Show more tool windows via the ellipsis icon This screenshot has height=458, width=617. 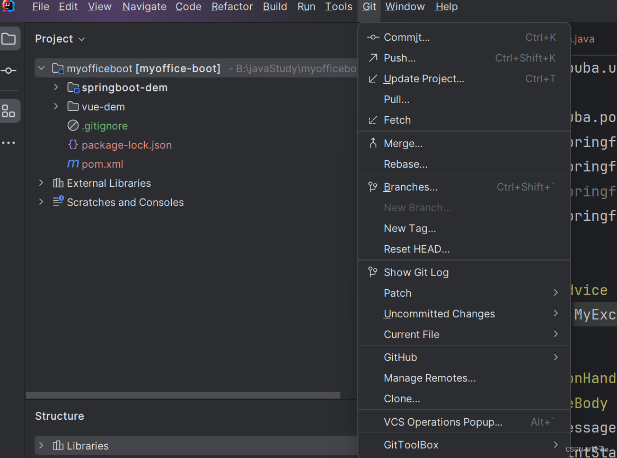8,143
